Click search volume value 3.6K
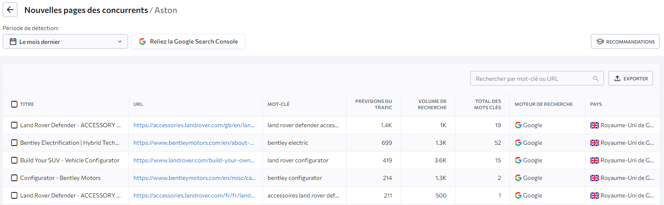The image size is (664, 205). [x=440, y=160]
